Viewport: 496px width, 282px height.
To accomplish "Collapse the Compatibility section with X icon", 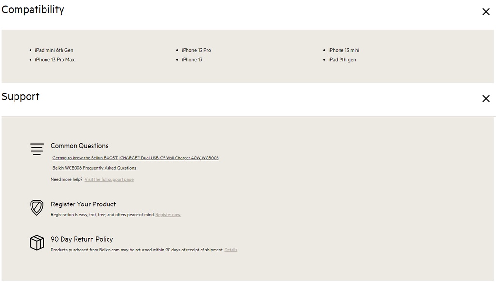I will pos(486,12).
